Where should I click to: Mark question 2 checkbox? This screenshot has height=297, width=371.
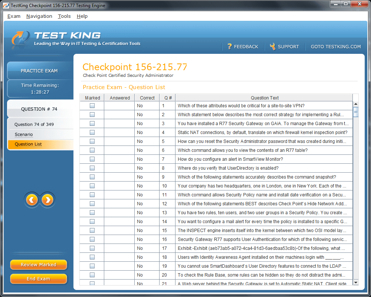tap(92, 115)
